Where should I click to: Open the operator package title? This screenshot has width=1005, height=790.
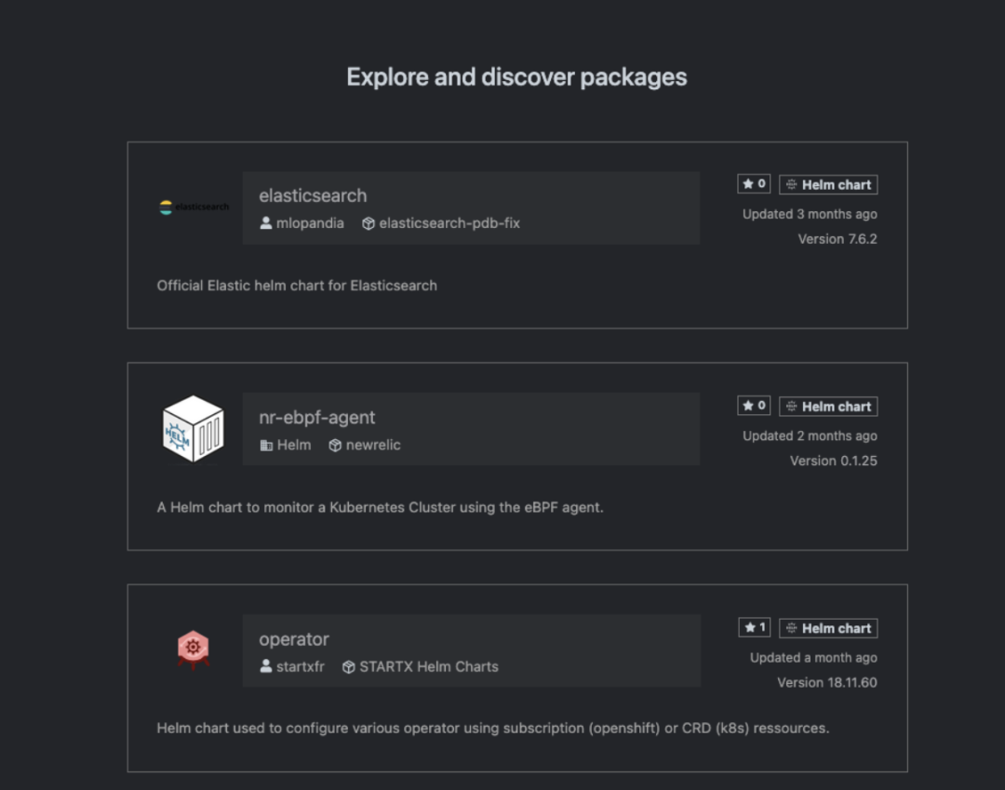(294, 639)
